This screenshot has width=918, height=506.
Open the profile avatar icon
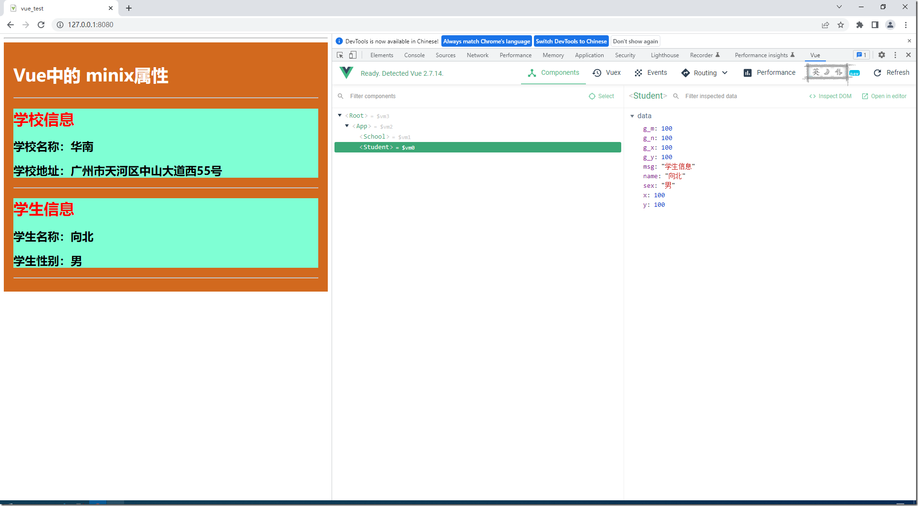pyautogui.click(x=890, y=25)
